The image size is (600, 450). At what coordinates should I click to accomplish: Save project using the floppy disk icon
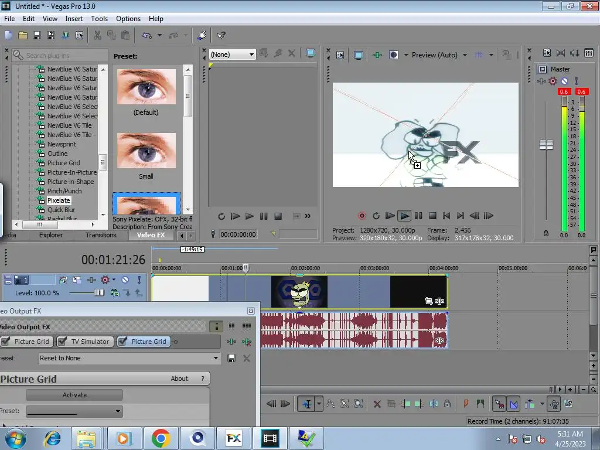(x=37, y=35)
